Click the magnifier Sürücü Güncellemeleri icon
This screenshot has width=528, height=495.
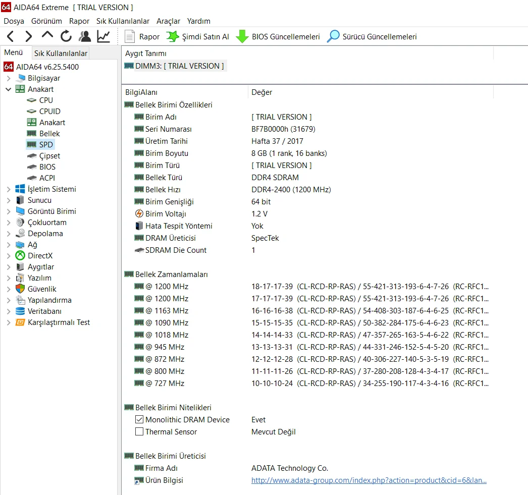pyautogui.click(x=333, y=36)
